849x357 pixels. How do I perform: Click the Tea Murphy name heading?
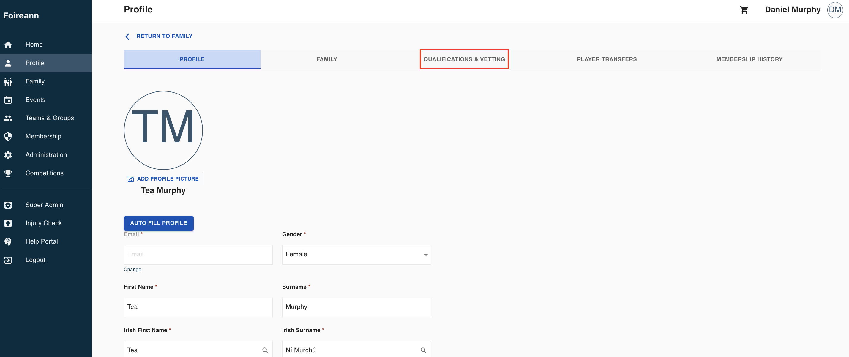pos(163,191)
